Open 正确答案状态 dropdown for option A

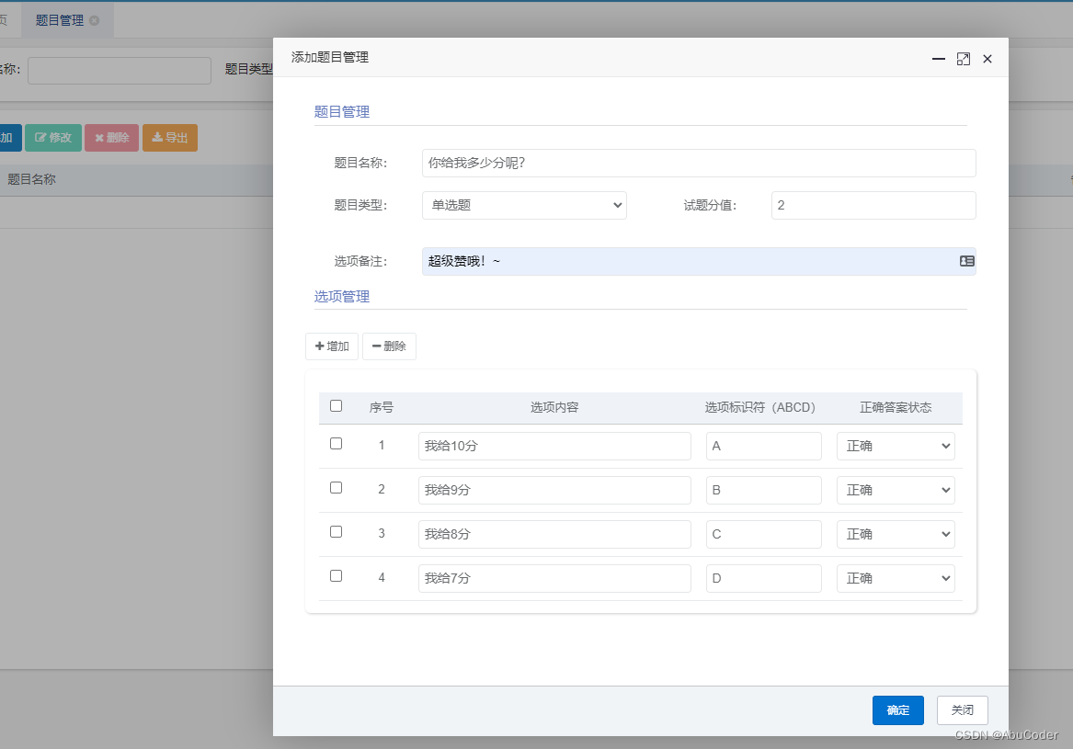895,446
